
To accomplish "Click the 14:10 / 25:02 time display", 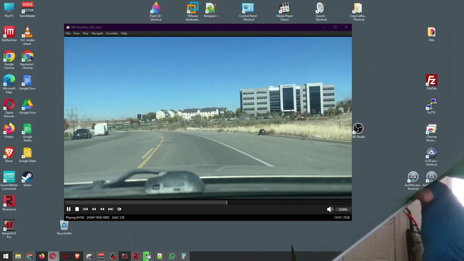I will coord(342,217).
